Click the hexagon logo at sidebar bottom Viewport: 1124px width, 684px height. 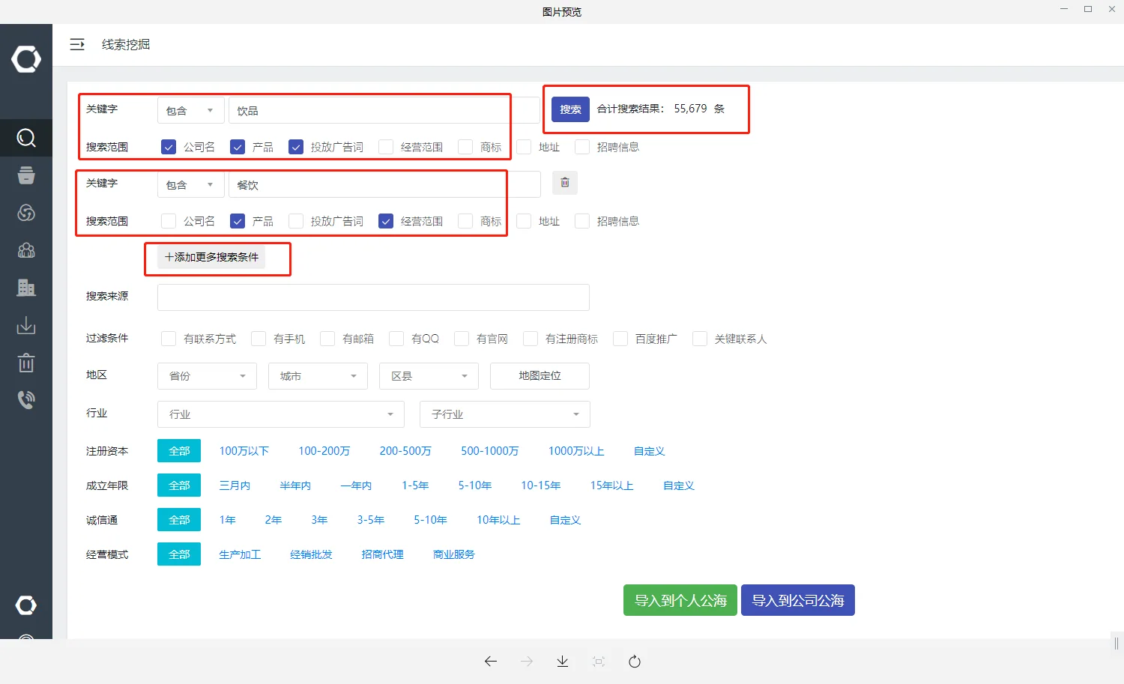[26, 605]
